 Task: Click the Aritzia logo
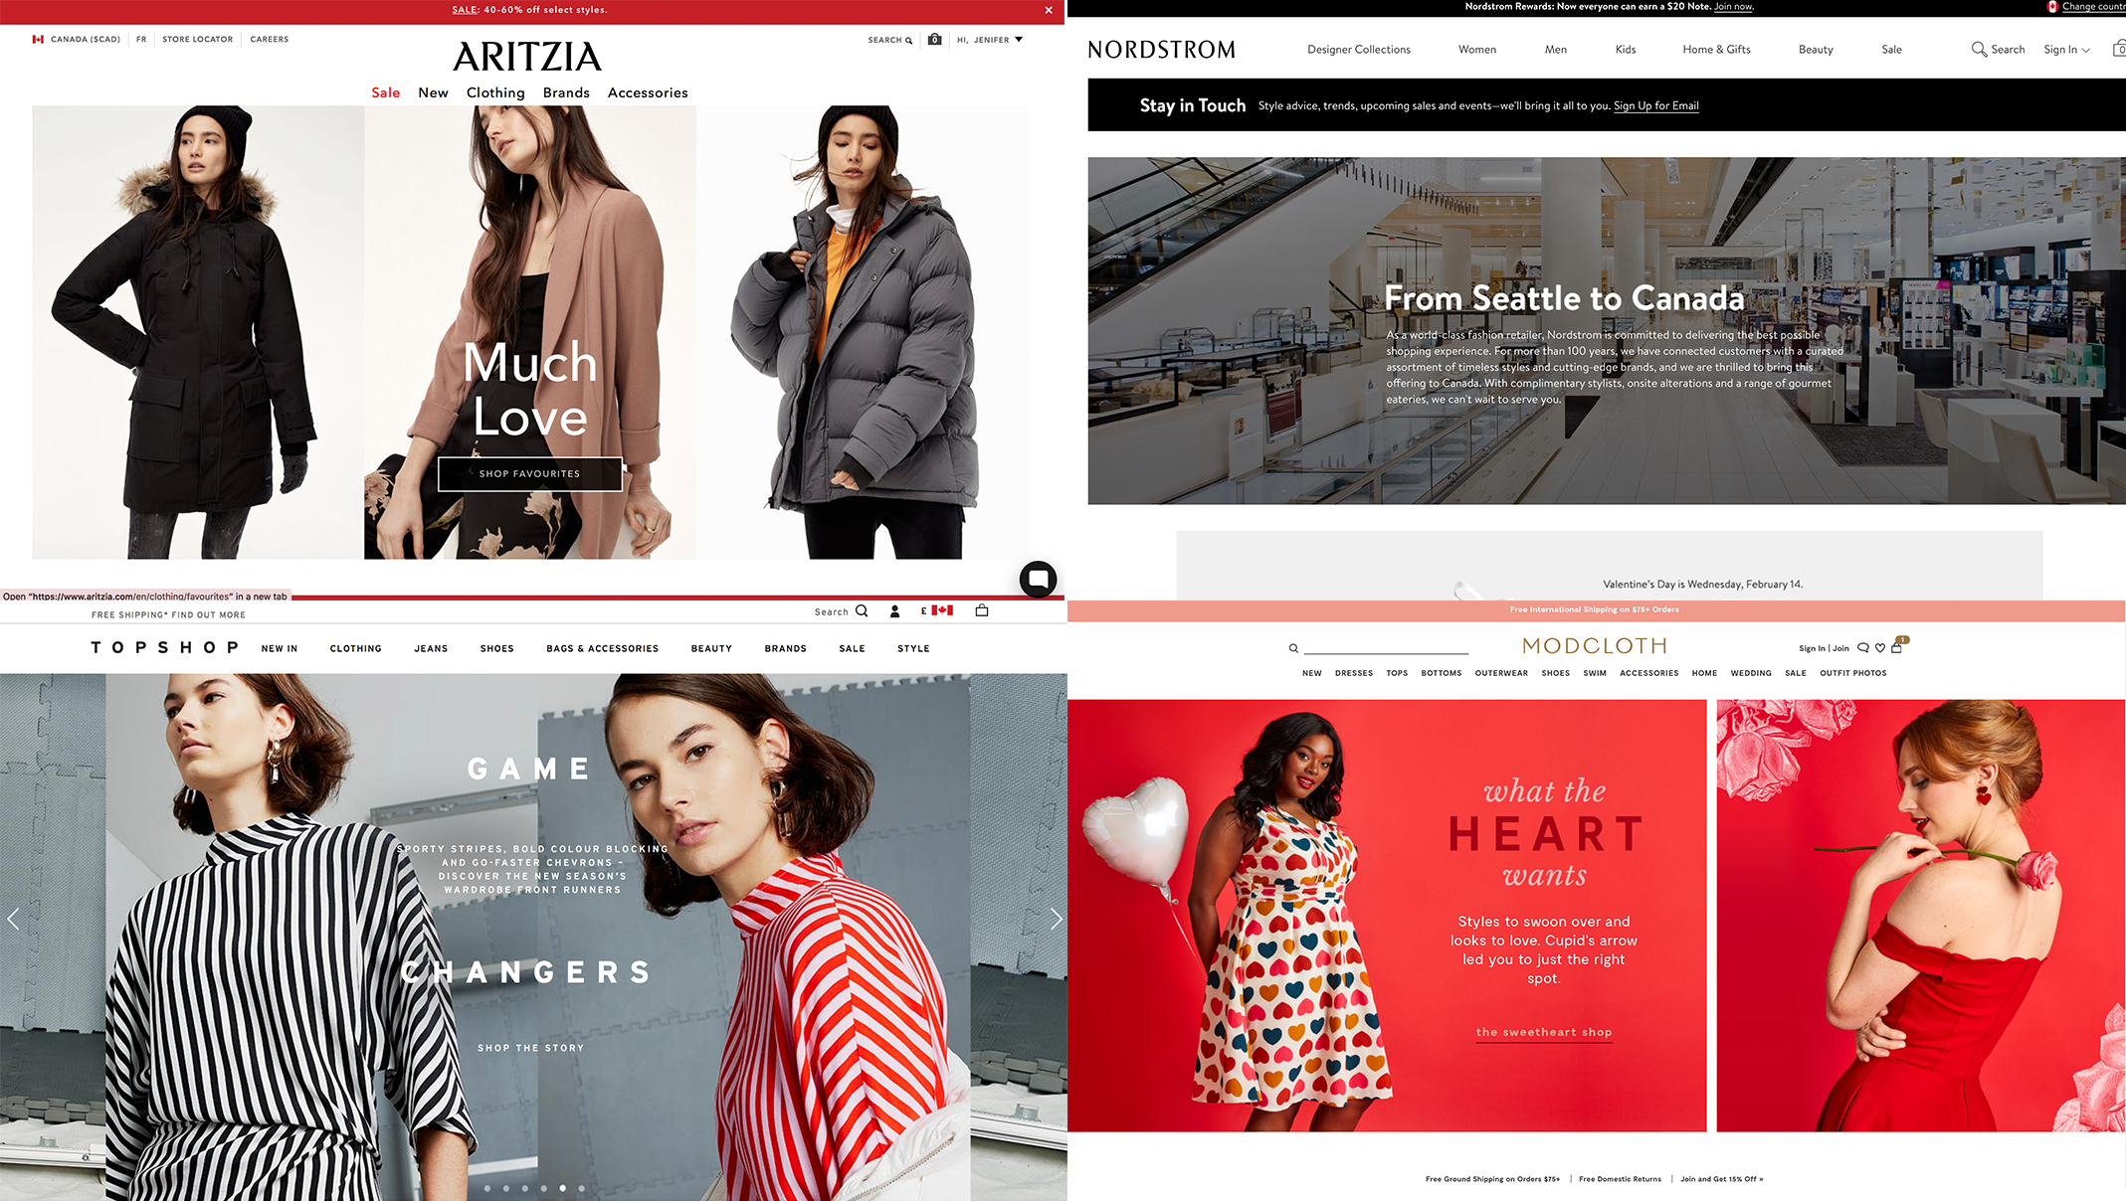click(x=527, y=57)
